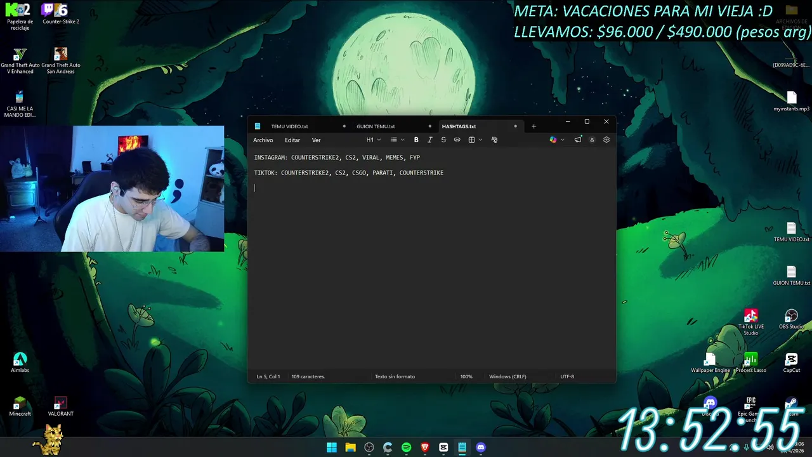Viewport: 812px width, 457px height.
Task: Select the Aimlabs desktop icon
Action: pos(20,363)
